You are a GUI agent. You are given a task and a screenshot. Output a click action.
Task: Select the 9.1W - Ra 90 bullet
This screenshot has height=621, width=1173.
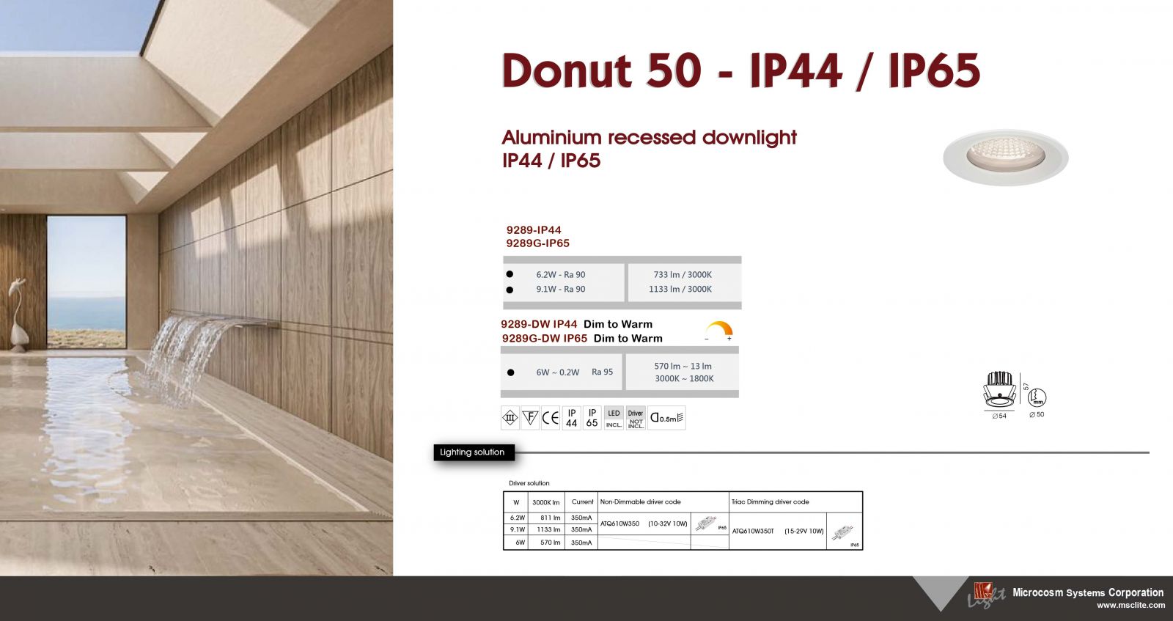tap(510, 290)
